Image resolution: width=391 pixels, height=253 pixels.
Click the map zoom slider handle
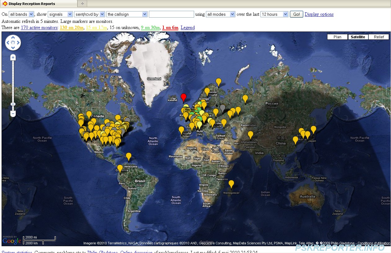tap(13, 104)
